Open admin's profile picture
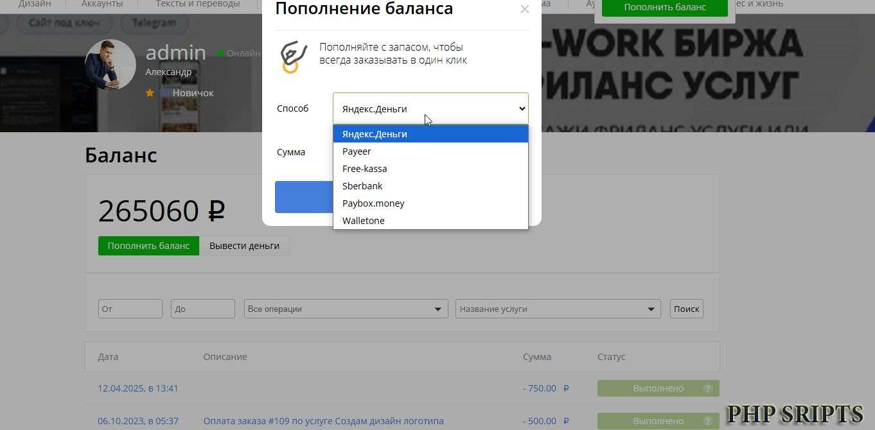Image resolution: width=875 pixels, height=430 pixels. pyautogui.click(x=110, y=64)
